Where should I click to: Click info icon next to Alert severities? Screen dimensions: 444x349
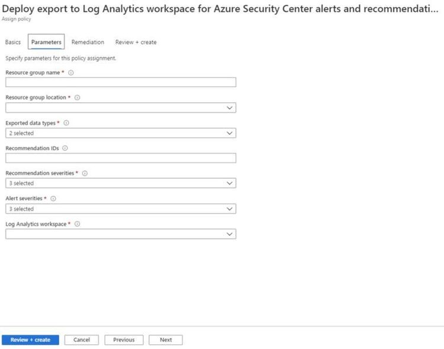coord(53,199)
